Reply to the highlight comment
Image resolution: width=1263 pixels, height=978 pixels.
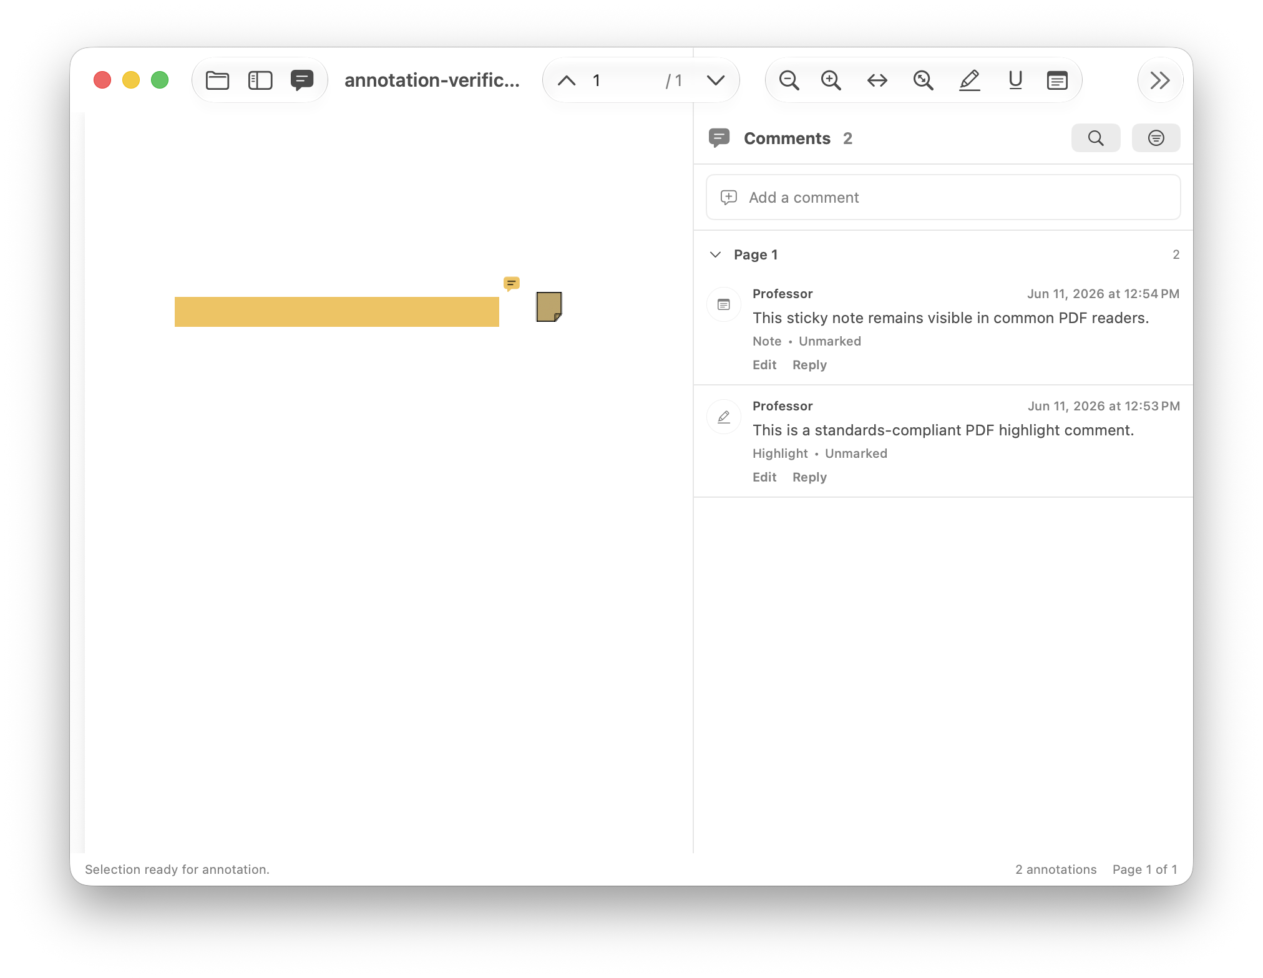pos(809,477)
